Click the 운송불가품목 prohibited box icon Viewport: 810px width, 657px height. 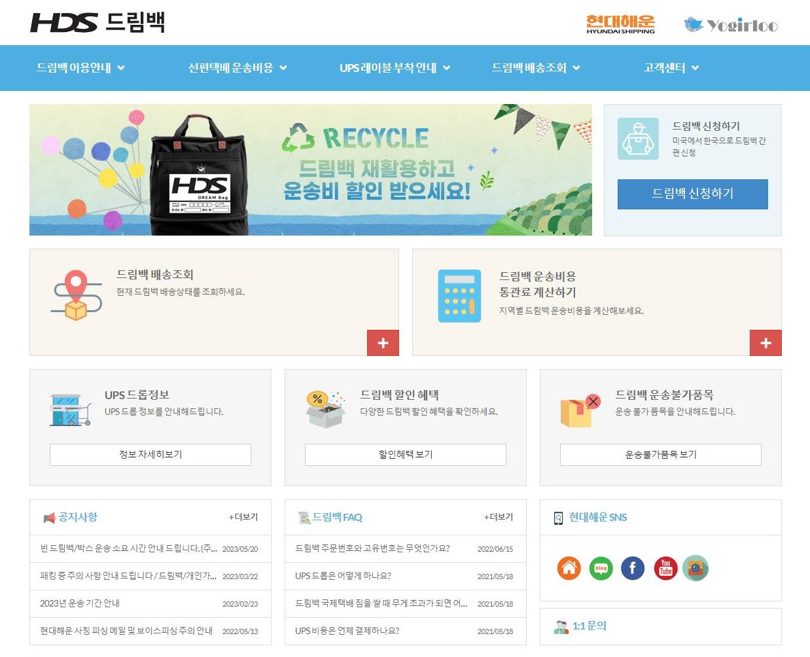(x=580, y=410)
